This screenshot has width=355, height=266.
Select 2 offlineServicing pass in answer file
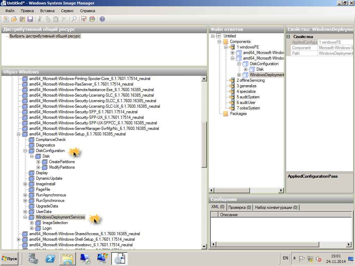[250, 80]
